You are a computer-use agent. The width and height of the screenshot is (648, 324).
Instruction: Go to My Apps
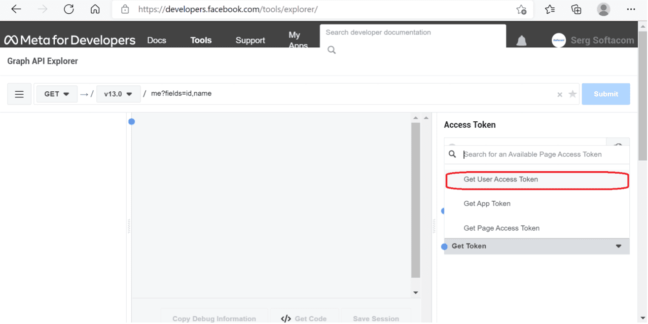point(298,40)
